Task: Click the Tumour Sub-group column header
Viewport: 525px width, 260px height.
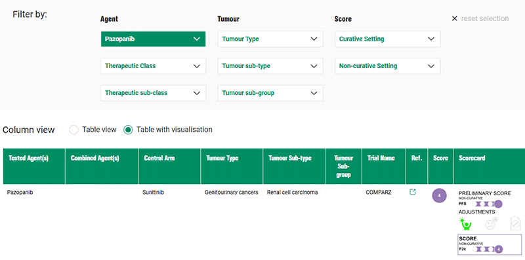Action: pyautogui.click(x=343, y=166)
